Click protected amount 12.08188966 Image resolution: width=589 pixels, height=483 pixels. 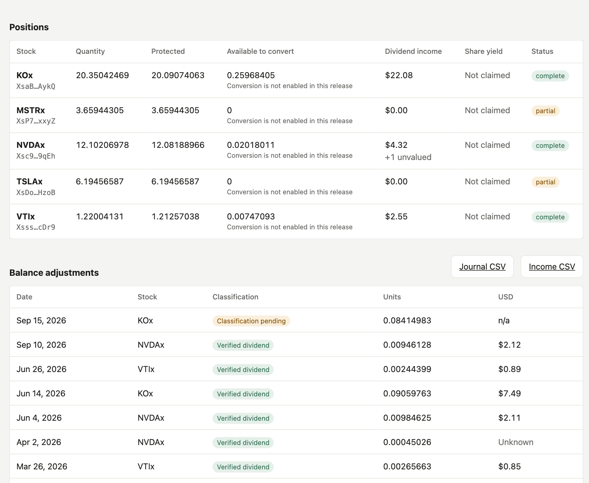(178, 145)
